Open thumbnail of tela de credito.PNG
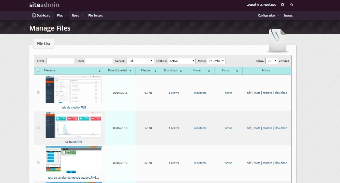This screenshot has height=183, width=340. 73,89
